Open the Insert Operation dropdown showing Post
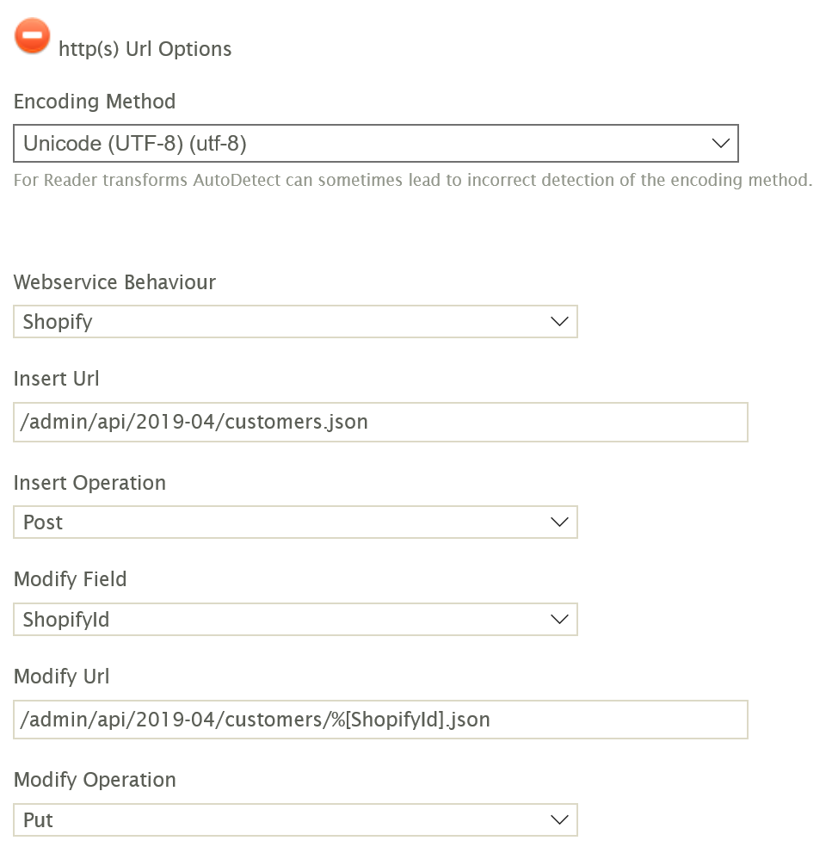The height and width of the screenshot is (853, 832). [294, 522]
